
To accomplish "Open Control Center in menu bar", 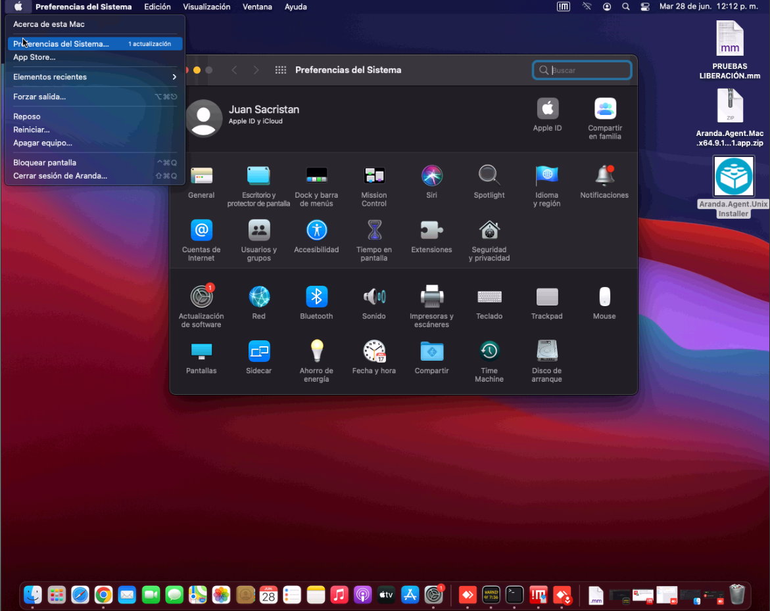I will pos(645,7).
